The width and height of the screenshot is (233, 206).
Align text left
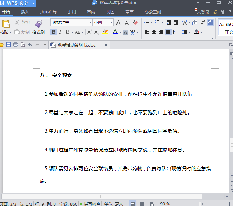tap(147, 32)
